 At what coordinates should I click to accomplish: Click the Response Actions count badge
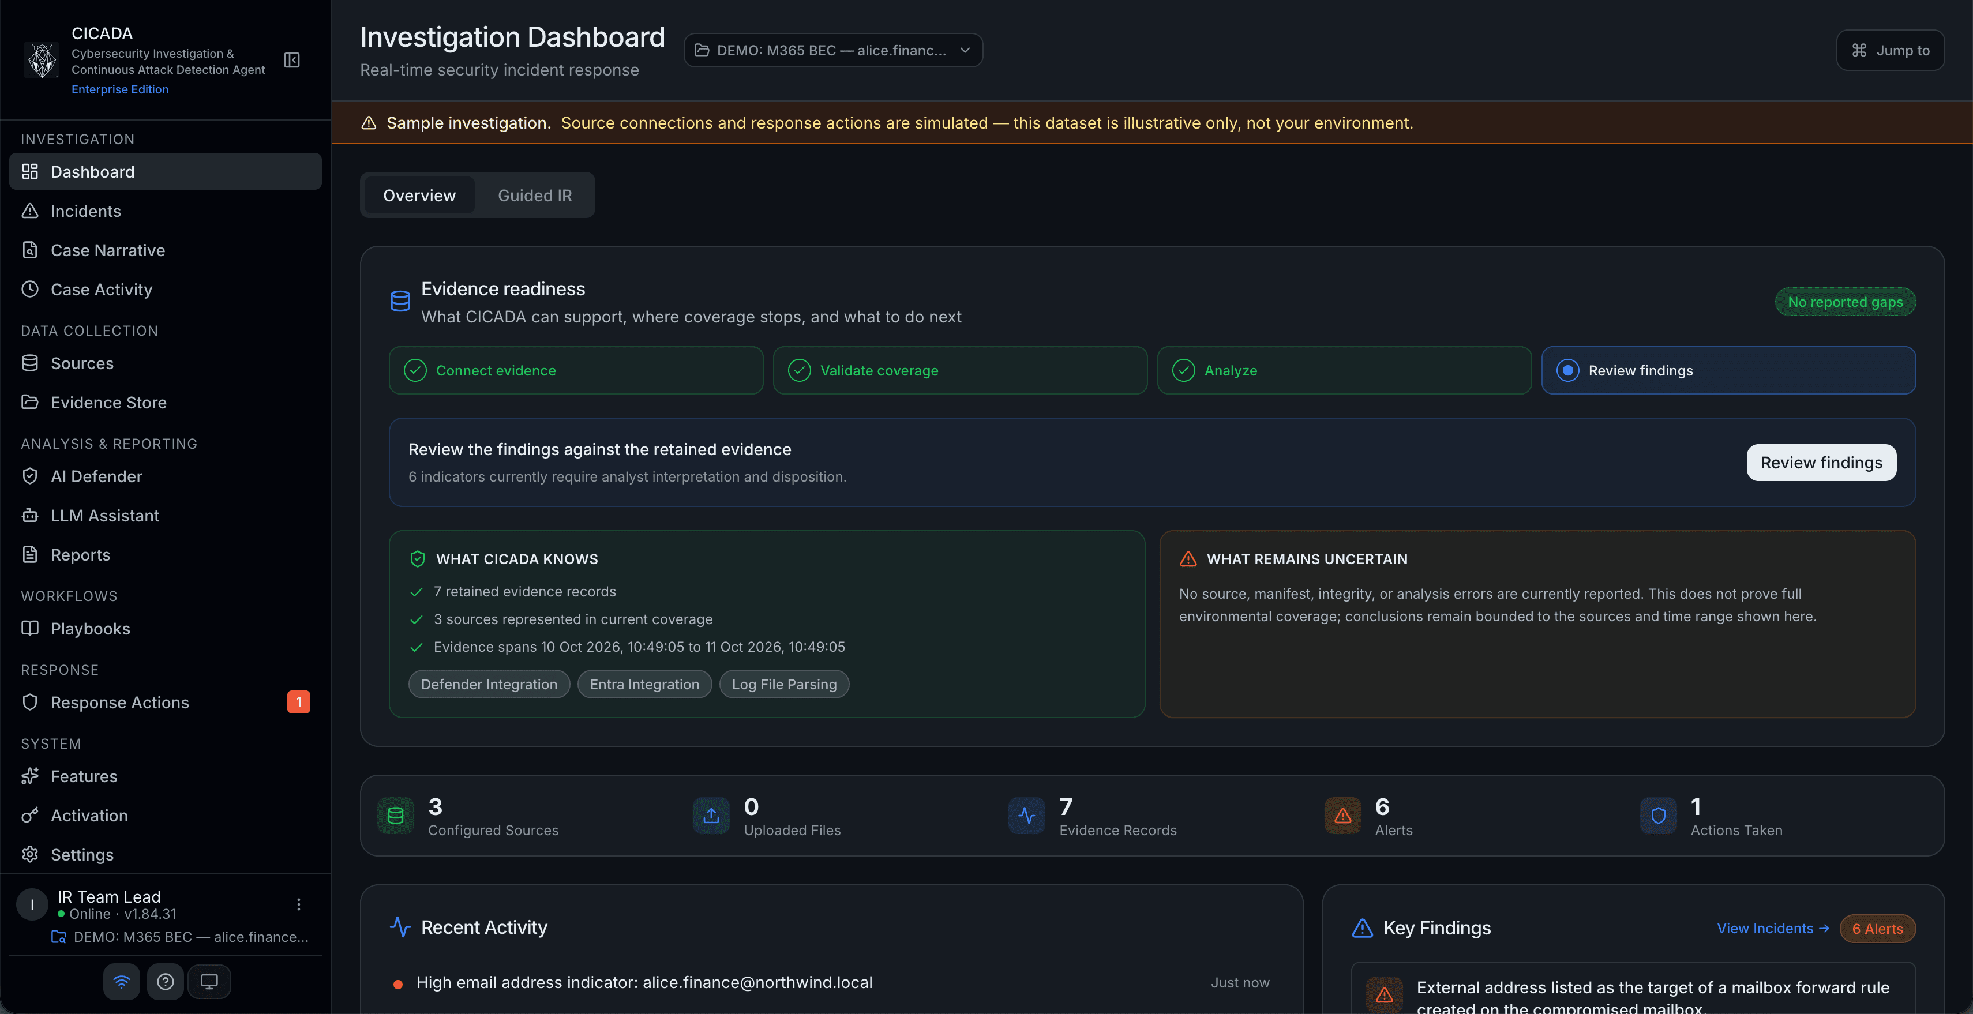[x=298, y=703]
